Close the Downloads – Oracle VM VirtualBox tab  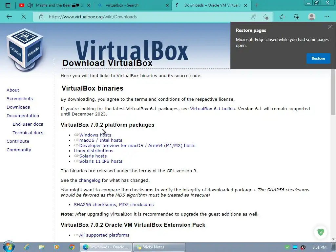246,5
